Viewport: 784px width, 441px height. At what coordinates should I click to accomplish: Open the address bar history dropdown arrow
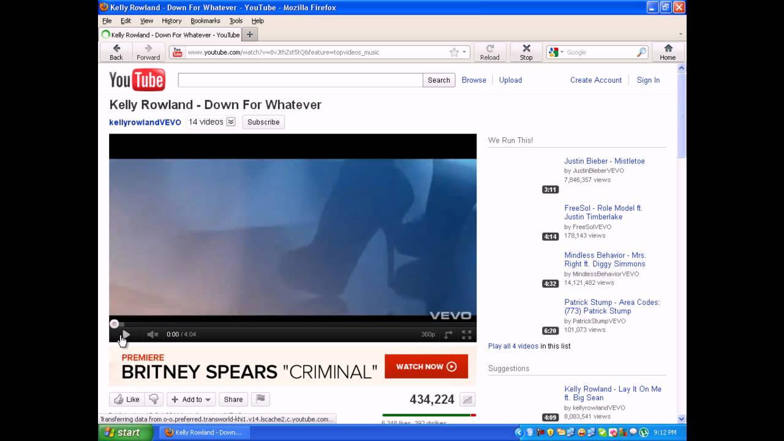(x=464, y=52)
